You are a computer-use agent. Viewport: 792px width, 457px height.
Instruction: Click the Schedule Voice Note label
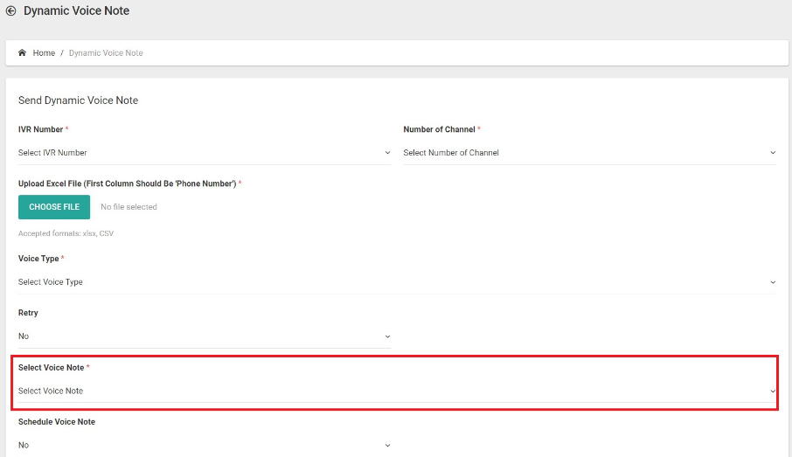pos(57,422)
